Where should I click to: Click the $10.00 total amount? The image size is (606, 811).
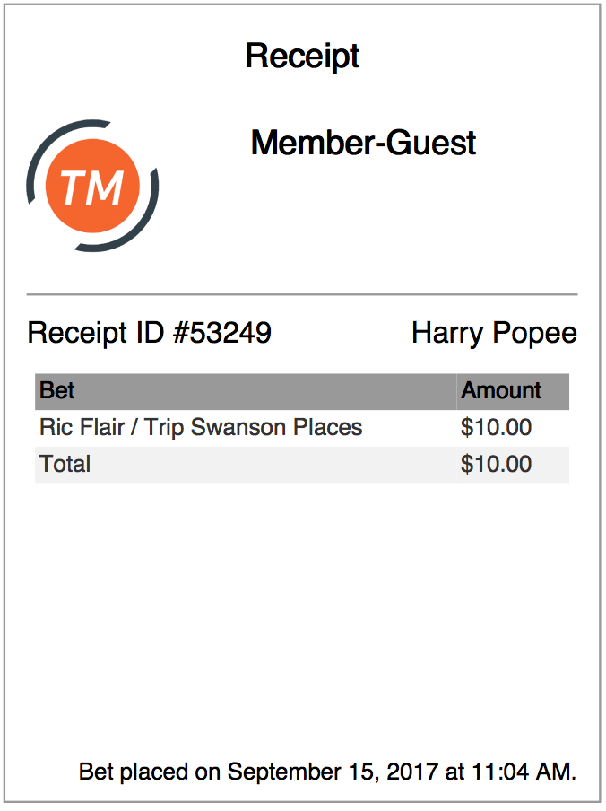[x=496, y=464]
